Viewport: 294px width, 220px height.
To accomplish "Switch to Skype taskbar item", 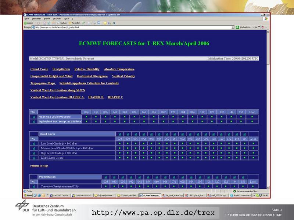I will click(241, 195).
